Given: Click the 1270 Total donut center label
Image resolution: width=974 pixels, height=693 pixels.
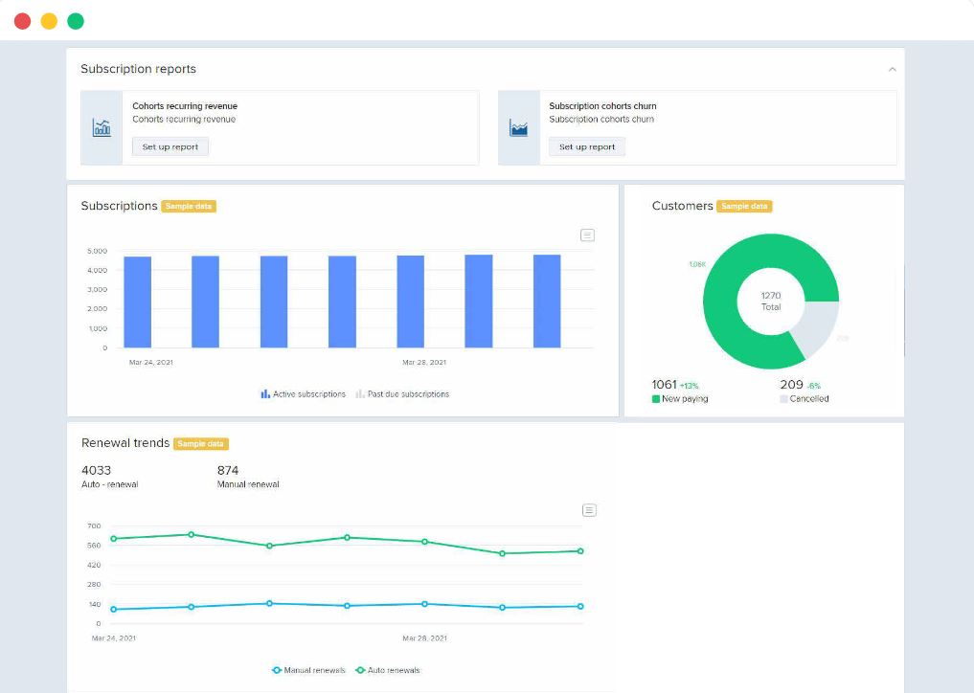Looking at the screenshot, I should tap(771, 302).
